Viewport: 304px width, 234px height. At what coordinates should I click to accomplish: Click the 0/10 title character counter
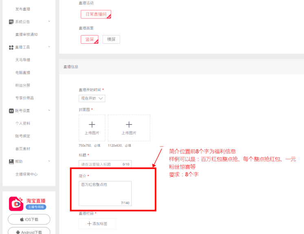click(126, 164)
